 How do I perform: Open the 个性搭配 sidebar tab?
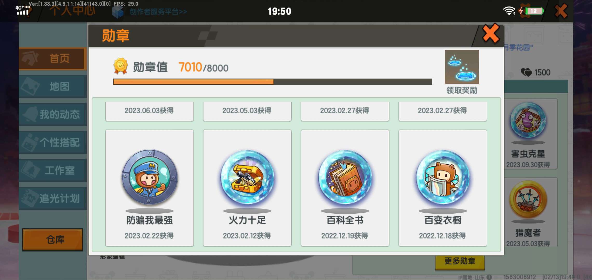click(x=52, y=143)
